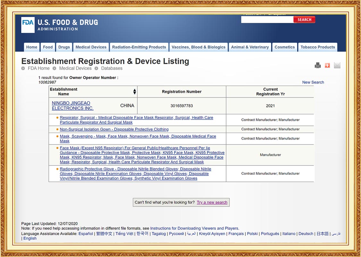Open the Databases breadcrumb link
Screen dimensions: 361x257
(112, 68)
